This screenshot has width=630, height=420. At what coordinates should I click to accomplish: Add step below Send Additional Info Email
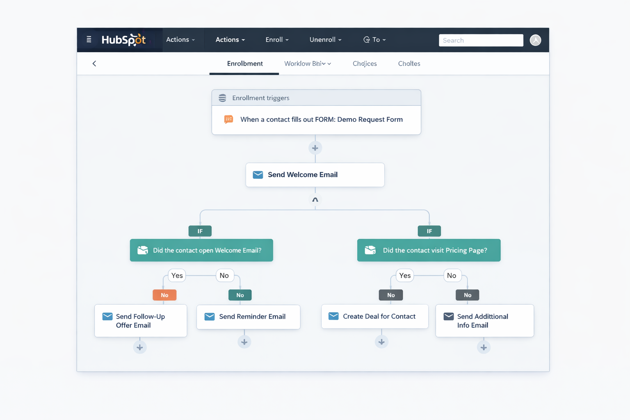click(x=484, y=347)
